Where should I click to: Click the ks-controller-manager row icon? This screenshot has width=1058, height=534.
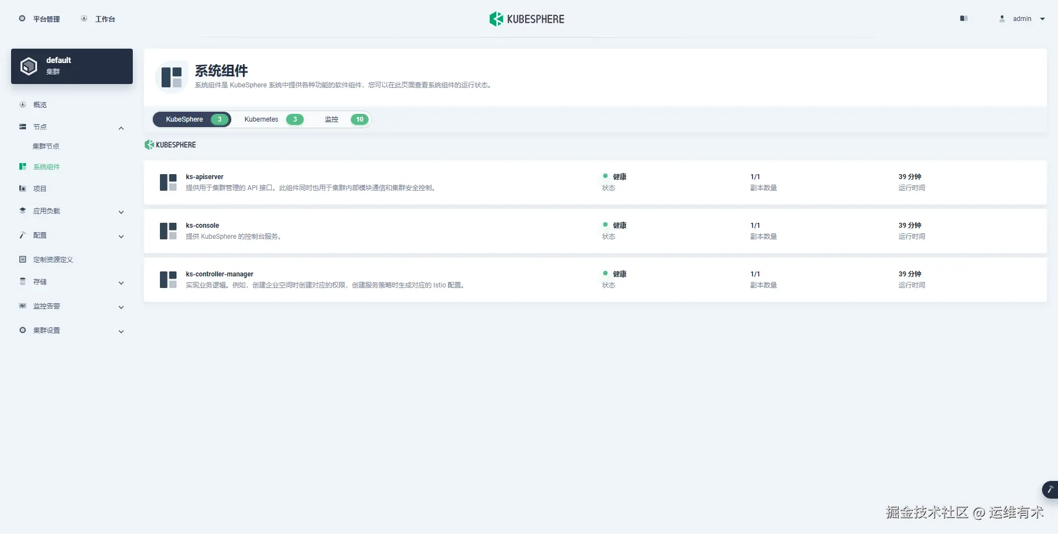point(168,280)
